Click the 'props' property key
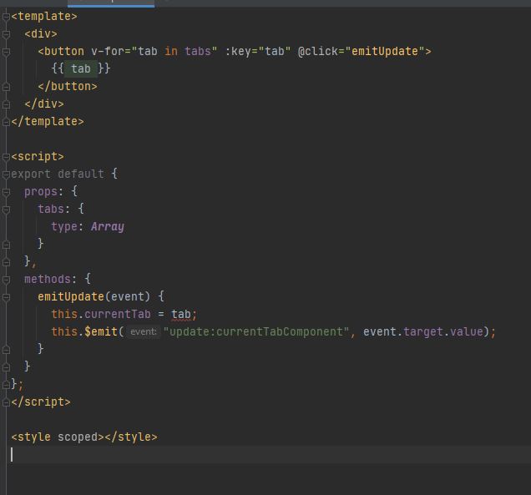The image size is (531, 495). (41, 192)
